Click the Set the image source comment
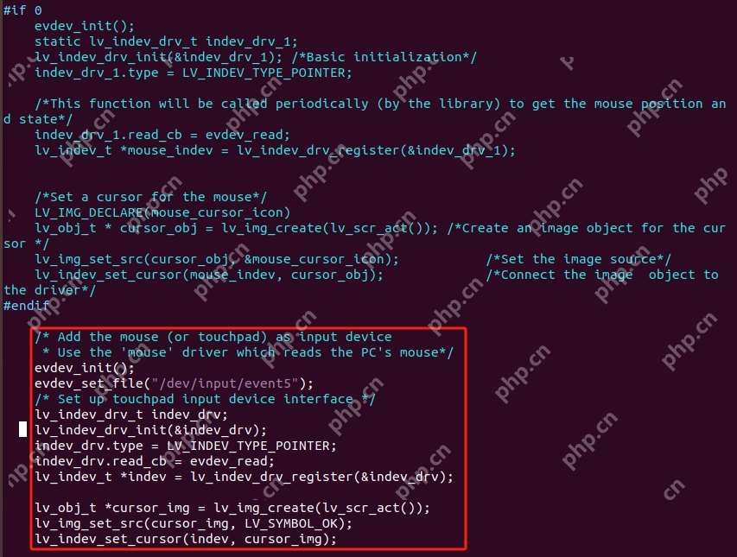Viewport: 737px width, 557px height. 579,259
